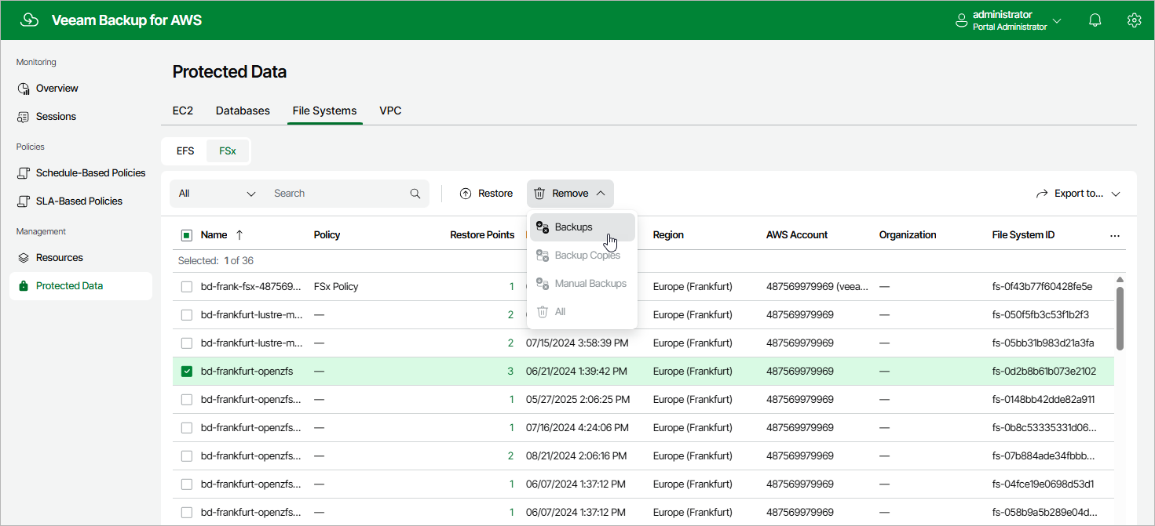The height and width of the screenshot is (526, 1155).
Task: Expand the administrator account chevron
Action: pos(1057,21)
